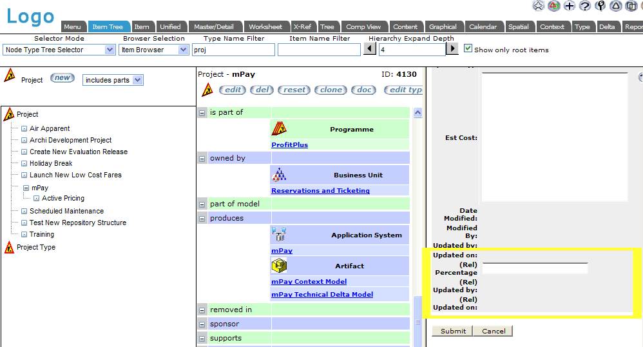The height and width of the screenshot is (347, 643).
Task: Click the Business Unit hierarchy icon
Action: 279,174
